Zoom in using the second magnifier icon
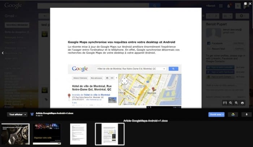Screen dimensions: 253x147 click(236, 103)
